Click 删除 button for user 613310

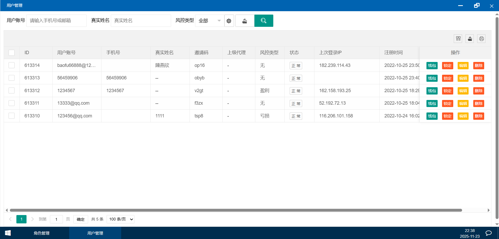point(478,116)
